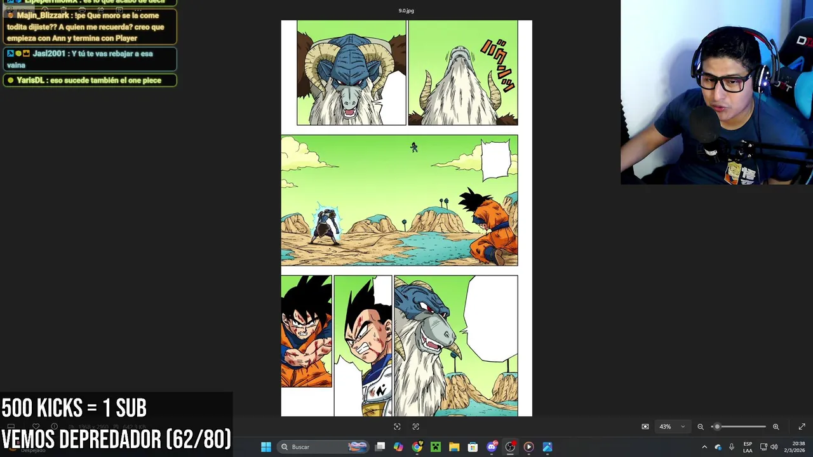The height and width of the screenshot is (457, 813).
Task: Click the text recognition scan icon
Action: 416,427
